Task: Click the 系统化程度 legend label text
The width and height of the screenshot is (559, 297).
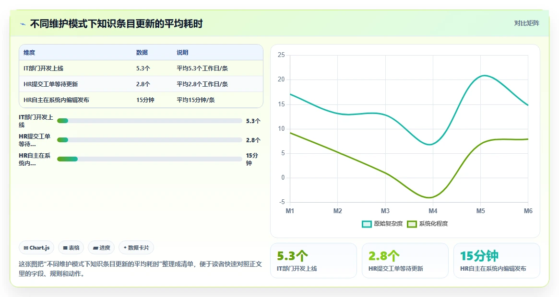Action: click(433, 224)
